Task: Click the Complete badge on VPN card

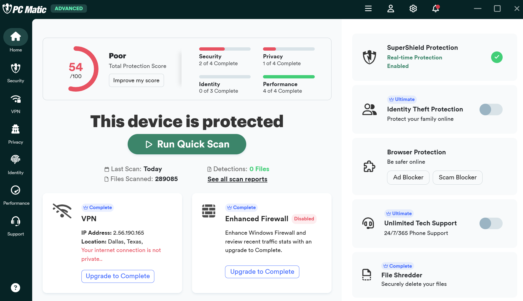Action: 98,207
